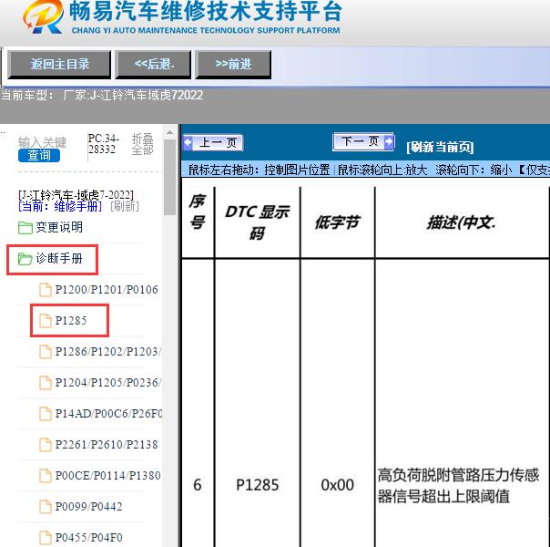Screen dimensions: 550x547
Task: Click the table cell P1285
Action: (x=257, y=485)
